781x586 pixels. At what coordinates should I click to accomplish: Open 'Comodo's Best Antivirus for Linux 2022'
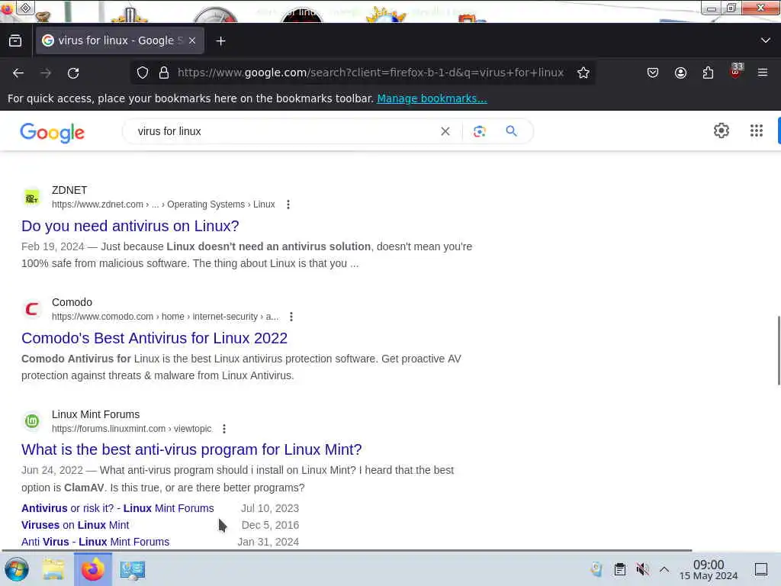pyautogui.click(x=154, y=338)
